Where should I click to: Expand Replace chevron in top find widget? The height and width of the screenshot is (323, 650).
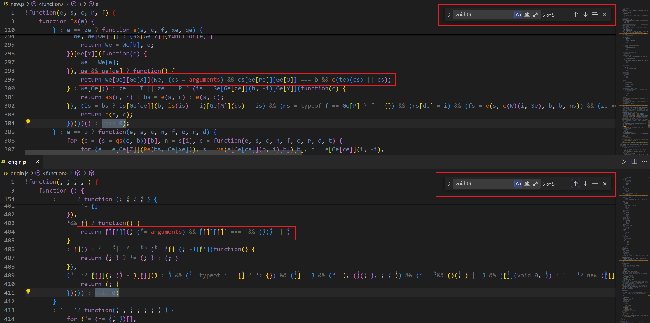pos(449,15)
